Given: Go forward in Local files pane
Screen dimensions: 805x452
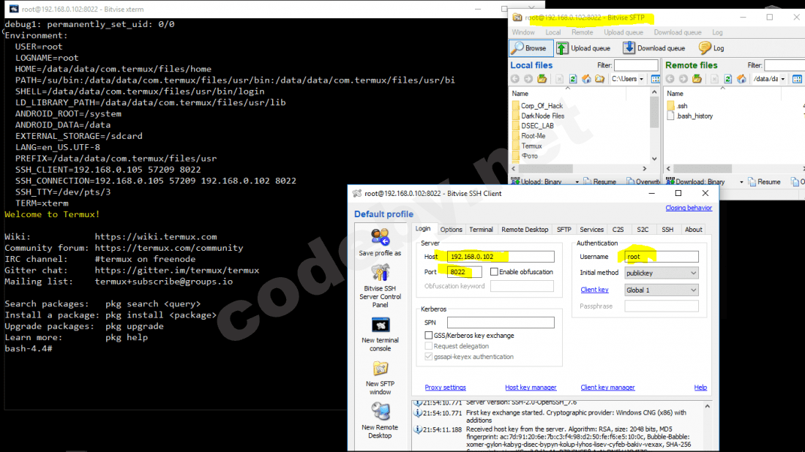Looking at the screenshot, I should (528, 79).
